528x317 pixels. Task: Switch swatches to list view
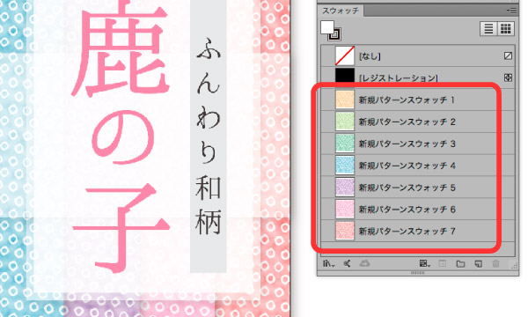(488, 29)
